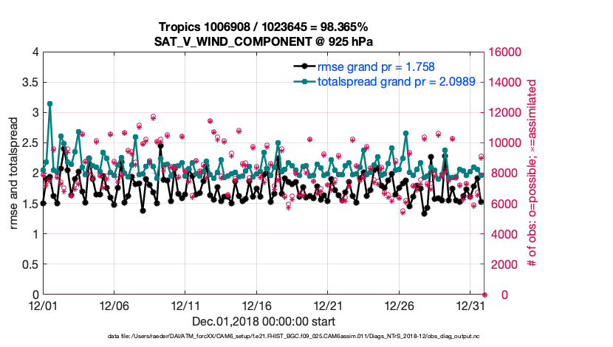The image size is (613, 347).
Task: Select the 'totalspread grand pr = 2.0989' legend text
Action: pos(397,82)
